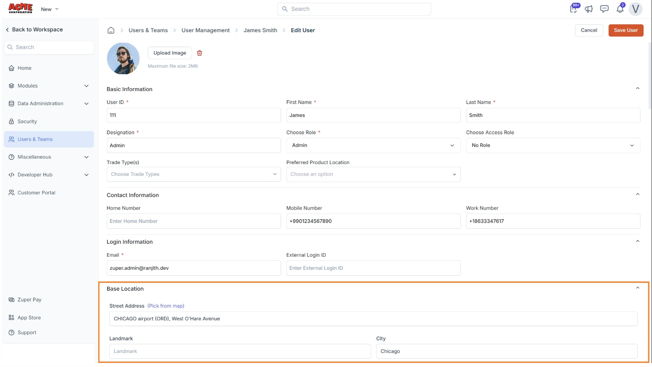Open the Choose Role dropdown
This screenshot has width=652, height=367.
pos(373,145)
